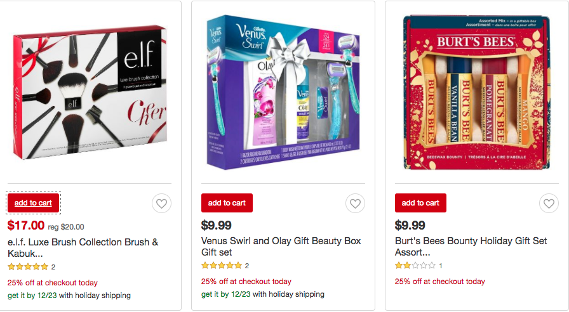Save Burt's Bees gift set with heart icon
This screenshot has height=312, width=569.
point(549,204)
